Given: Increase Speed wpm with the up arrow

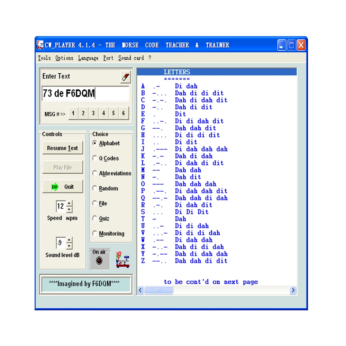Looking at the screenshot, I should [69, 203].
